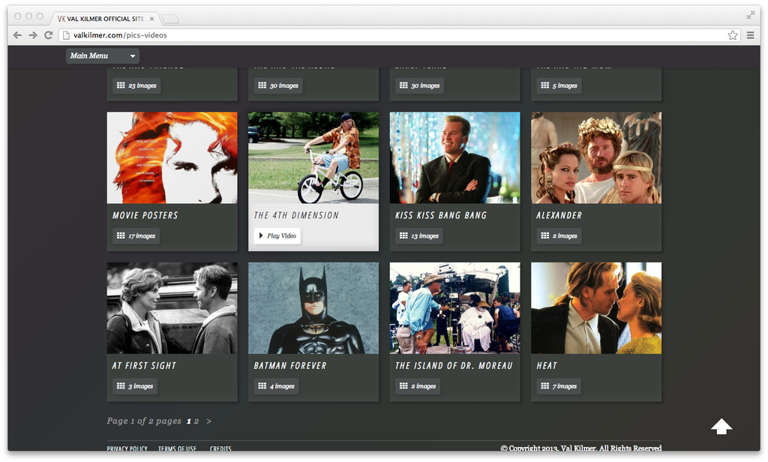Image resolution: width=768 pixels, height=462 pixels.
Task: Click The Island of Dr. Moreau title
Action: (x=454, y=366)
